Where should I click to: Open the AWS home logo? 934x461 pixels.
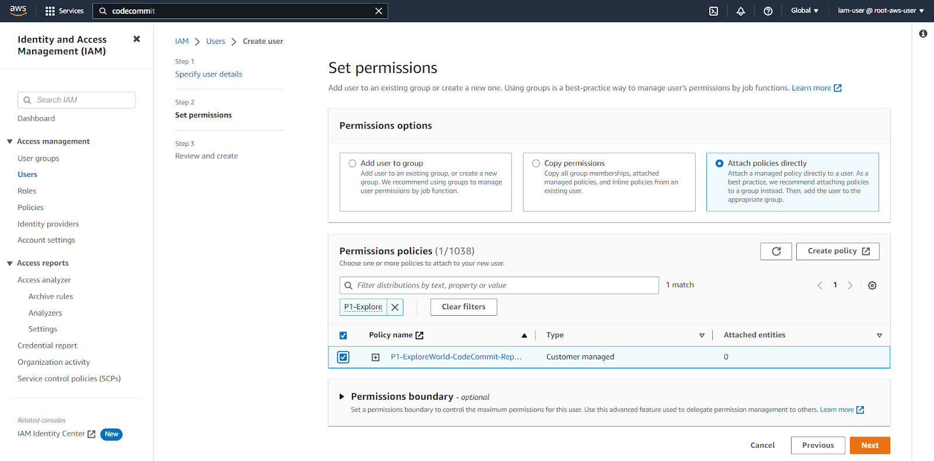pos(18,11)
